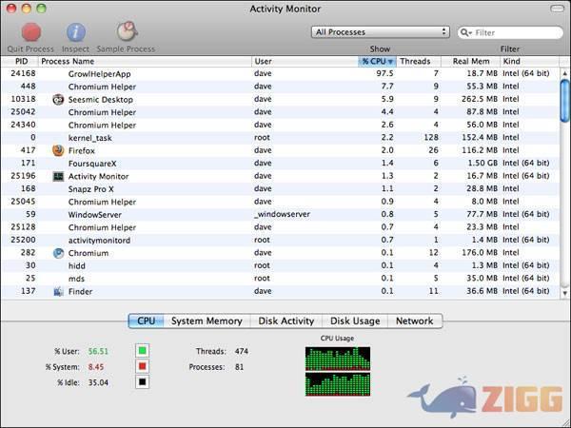Click the % System value 8.45

pos(96,367)
